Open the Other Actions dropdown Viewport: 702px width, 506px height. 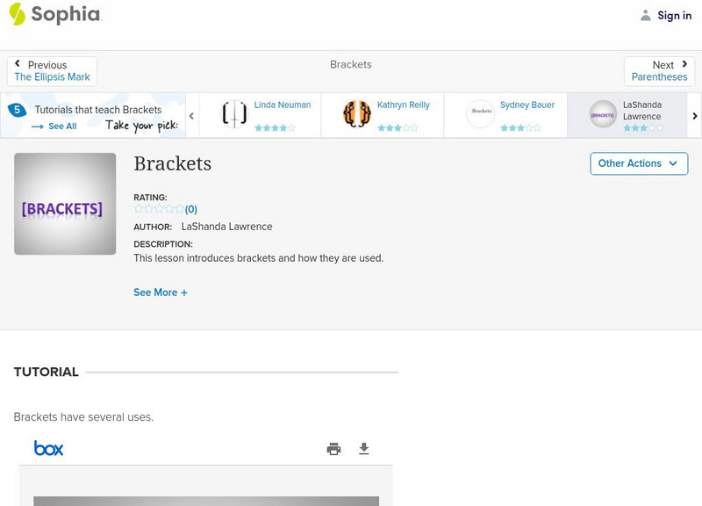pos(638,163)
